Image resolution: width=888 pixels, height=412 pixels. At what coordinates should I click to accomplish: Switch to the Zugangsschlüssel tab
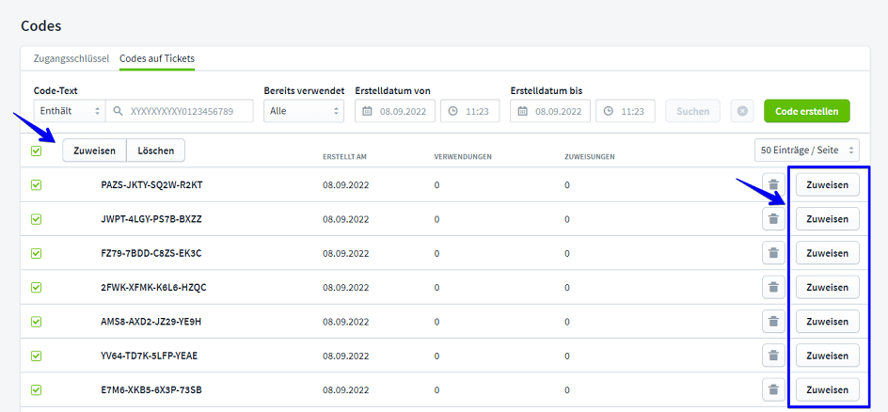point(71,58)
